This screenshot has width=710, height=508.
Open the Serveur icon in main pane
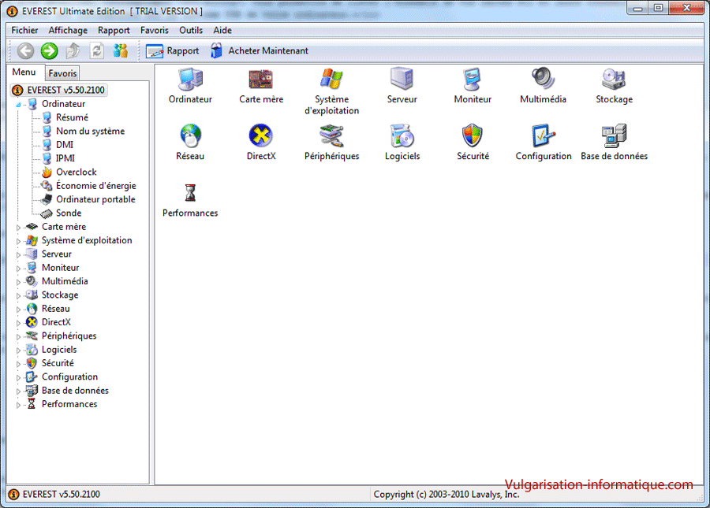click(402, 79)
